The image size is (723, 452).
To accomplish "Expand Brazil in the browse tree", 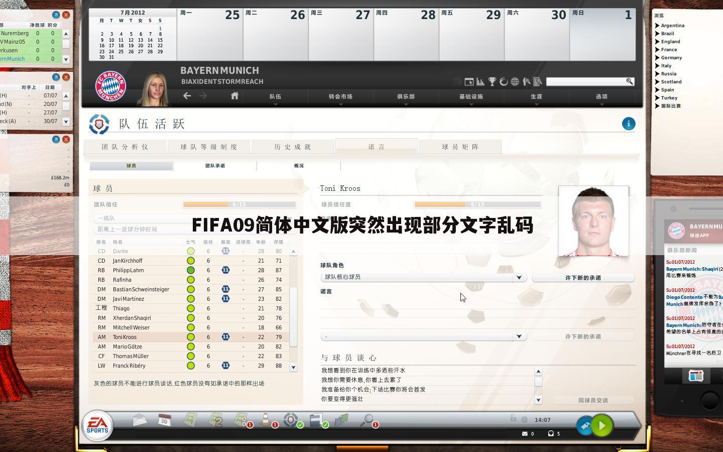I will coord(657,34).
